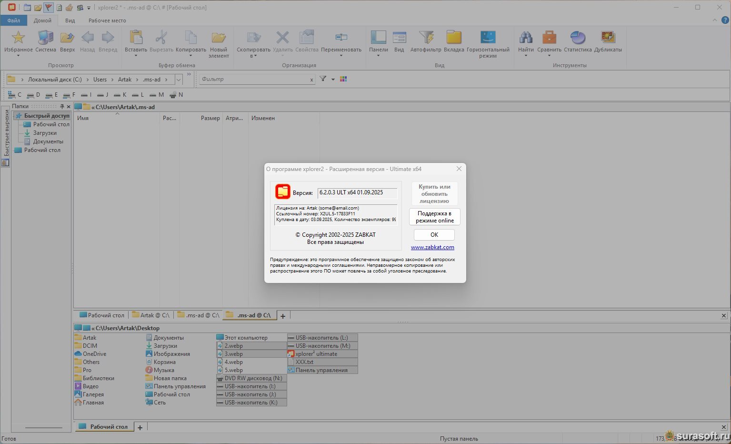Open the Система computer icon

(45, 38)
